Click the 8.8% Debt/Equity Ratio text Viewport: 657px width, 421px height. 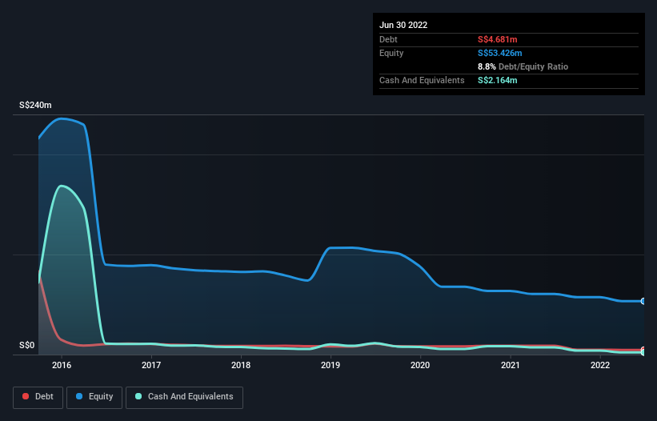[523, 66]
